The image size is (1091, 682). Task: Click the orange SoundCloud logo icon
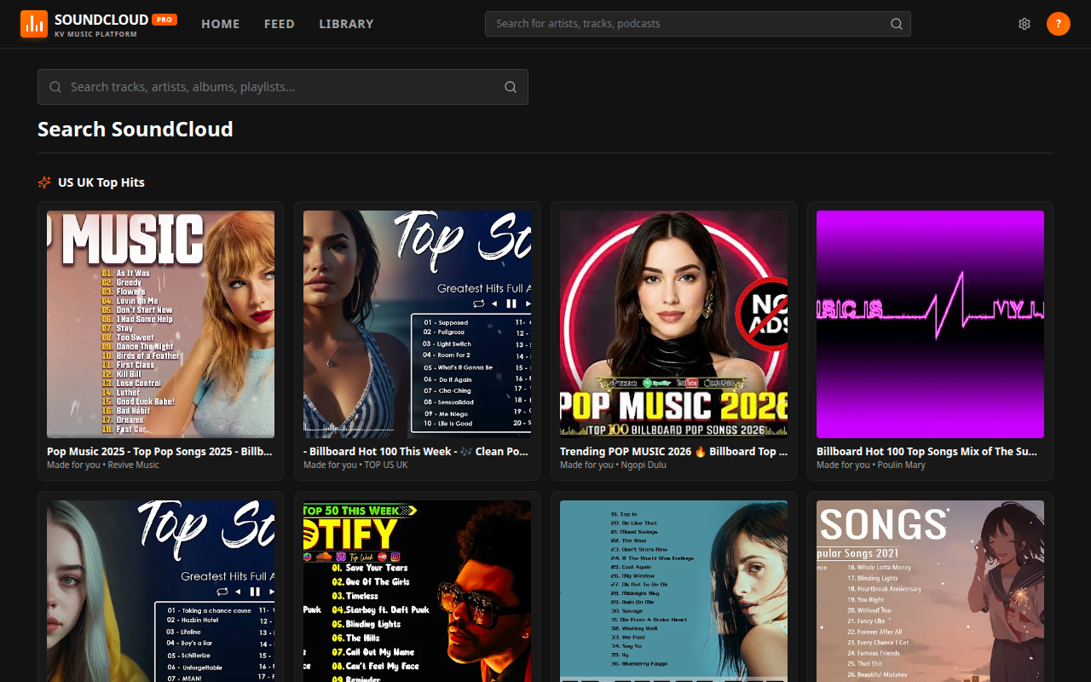pyautogui.click(x=34, y=24)
